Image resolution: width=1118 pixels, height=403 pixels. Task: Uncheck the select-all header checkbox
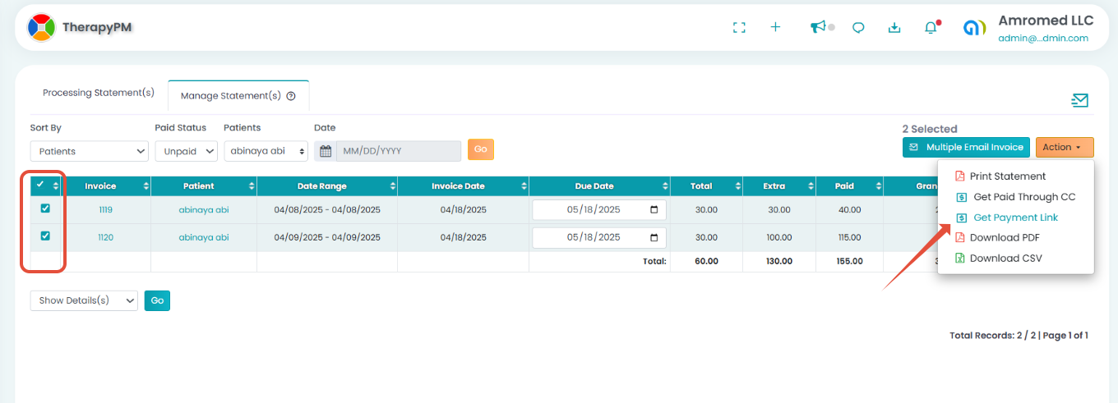click(x=40, y=185)
